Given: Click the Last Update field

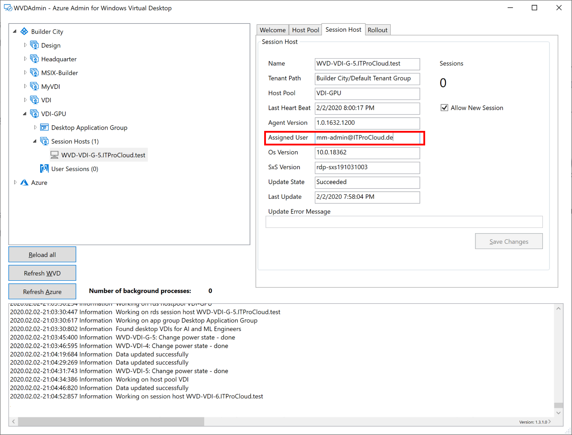Looking at the screenshot, I should click(x=367, y=197).
